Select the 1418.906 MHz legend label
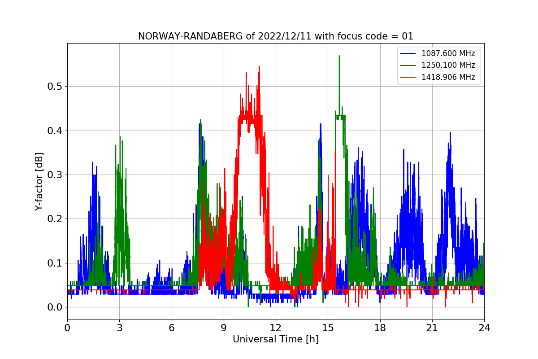This screenshot has width=538, height=359. [x=448, y=77]
